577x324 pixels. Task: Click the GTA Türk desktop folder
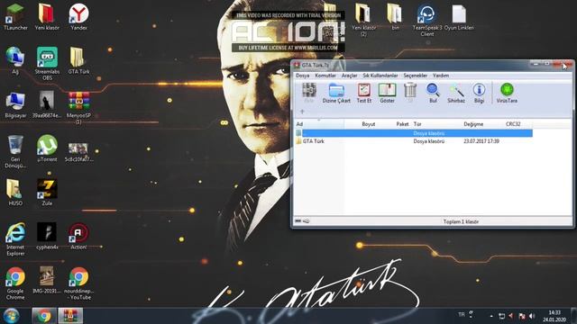78,61
